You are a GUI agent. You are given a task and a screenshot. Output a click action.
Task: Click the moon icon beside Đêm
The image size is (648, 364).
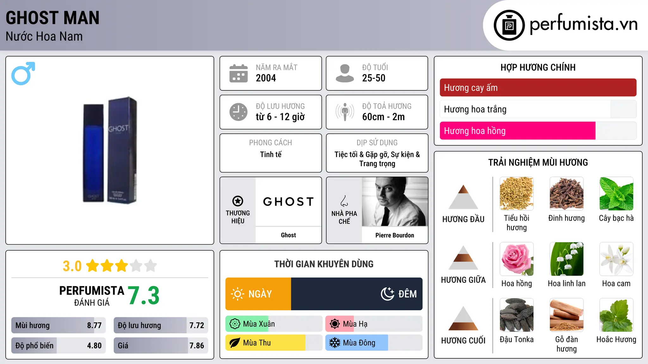(387, 294)
